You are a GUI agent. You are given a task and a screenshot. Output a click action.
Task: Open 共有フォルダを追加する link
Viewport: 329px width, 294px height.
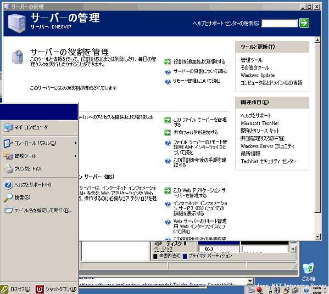point(196,132)
